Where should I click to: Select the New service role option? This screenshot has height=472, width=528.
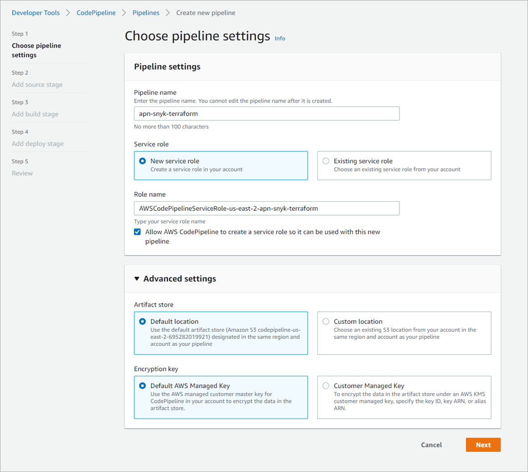[x=143, y=161]
